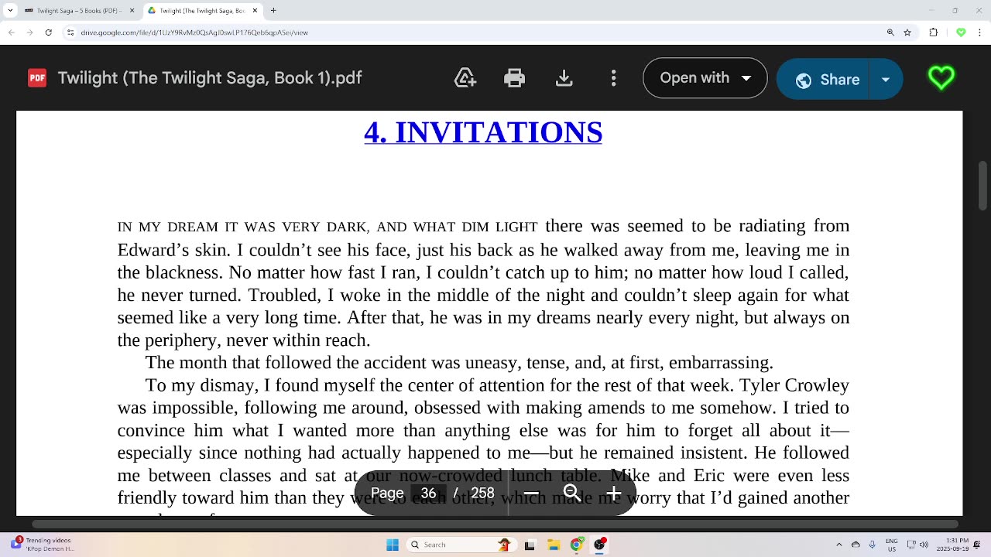Click the microphone icon in system tray

[872, 545]
